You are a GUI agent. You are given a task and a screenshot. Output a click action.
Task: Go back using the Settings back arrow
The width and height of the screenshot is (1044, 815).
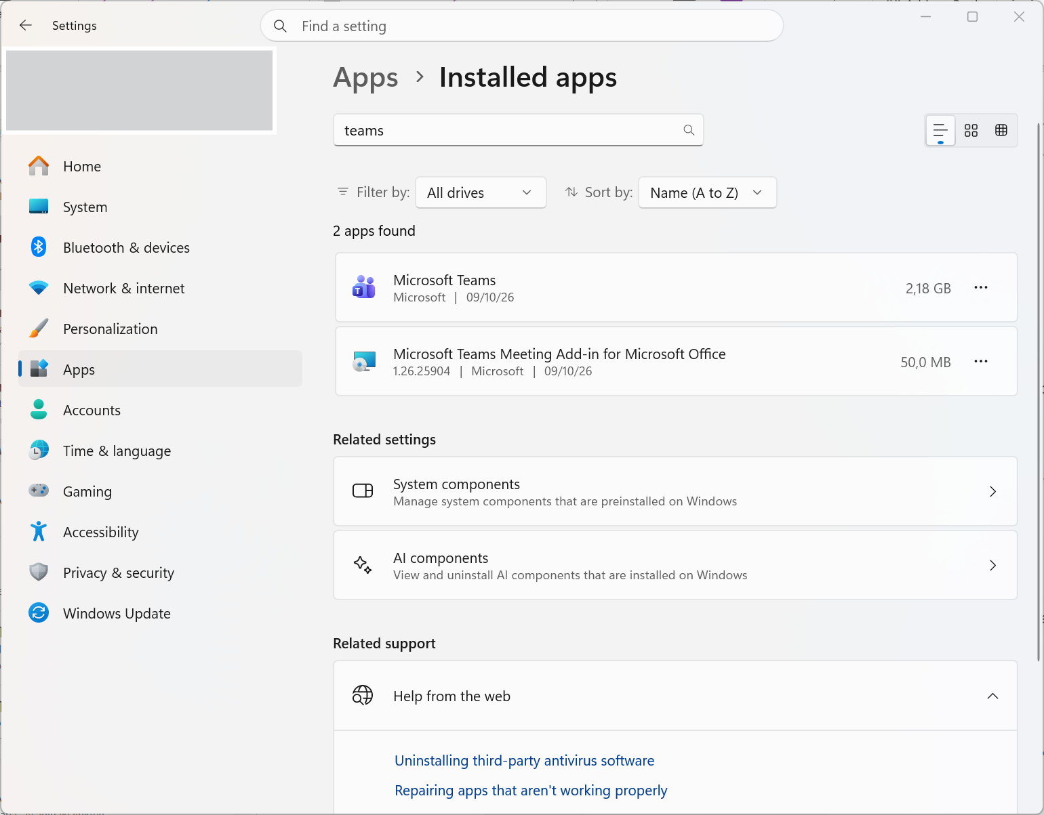[x=26, y=26]
